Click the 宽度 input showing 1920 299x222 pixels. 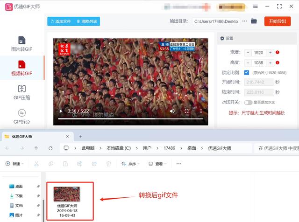[259, 53]
